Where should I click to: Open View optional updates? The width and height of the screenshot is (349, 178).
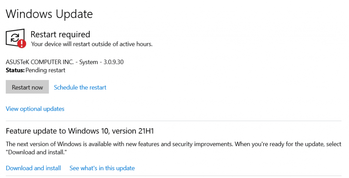[x=35, y=109]
